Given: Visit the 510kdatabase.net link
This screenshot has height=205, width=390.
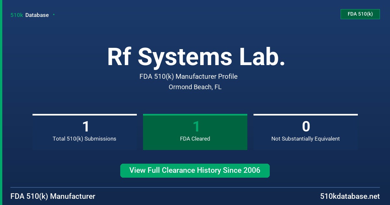Looking at the screenshot, I should pos(350,196).
